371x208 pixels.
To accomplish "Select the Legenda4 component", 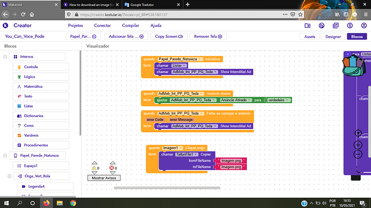I will coord(45,187).
